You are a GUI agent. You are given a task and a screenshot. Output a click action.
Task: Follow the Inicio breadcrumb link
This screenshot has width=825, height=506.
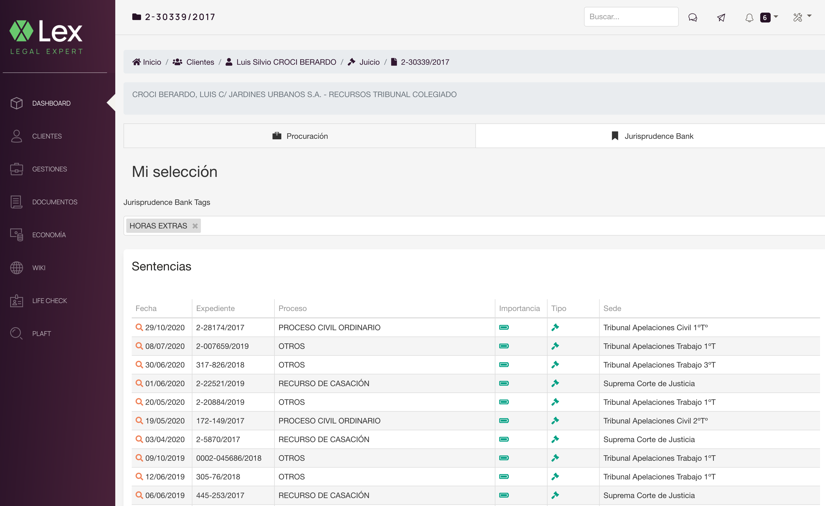point(147,62)
